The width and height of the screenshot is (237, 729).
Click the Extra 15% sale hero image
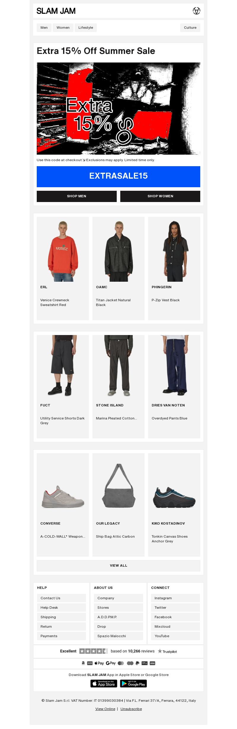click(118, 108)
